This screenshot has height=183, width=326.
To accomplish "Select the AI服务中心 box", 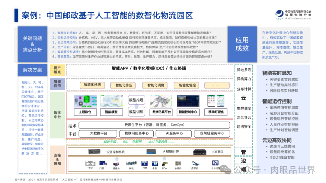I will click(x=174, y=134).
